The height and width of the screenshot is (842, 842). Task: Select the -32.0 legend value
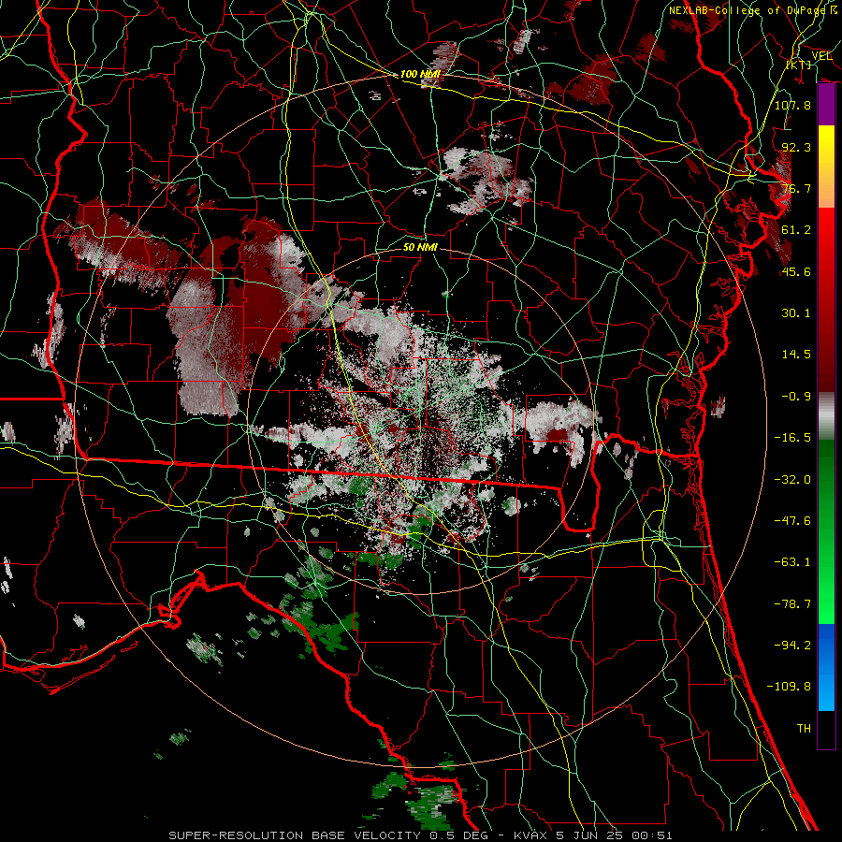pos(792,480)
